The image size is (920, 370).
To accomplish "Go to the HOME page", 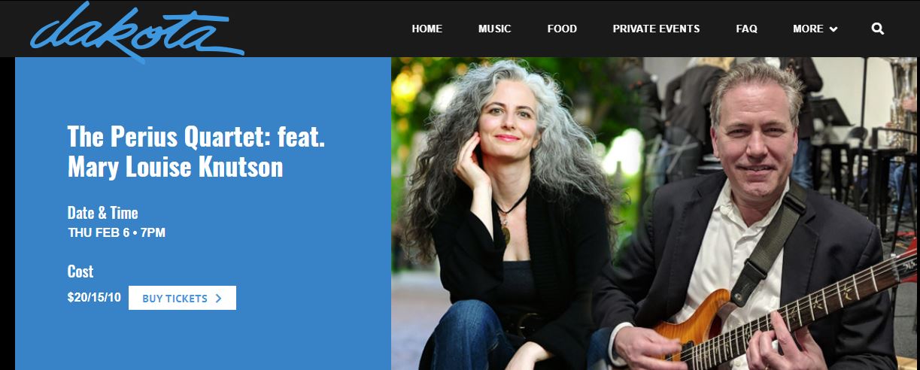I will (x=427, y=29).
